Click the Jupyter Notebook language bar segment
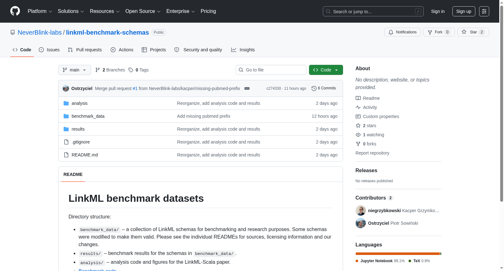 [x=398, y=254]
